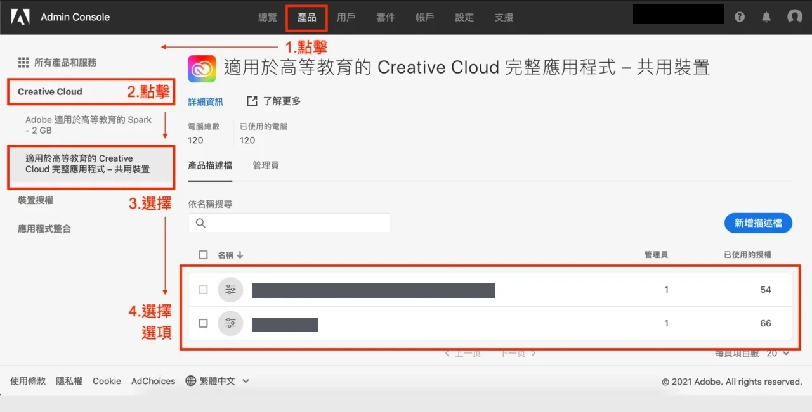The height and width of the screenshot is (412, 812).
Task: Click the Admin Console title text
Action: [75, 17]
